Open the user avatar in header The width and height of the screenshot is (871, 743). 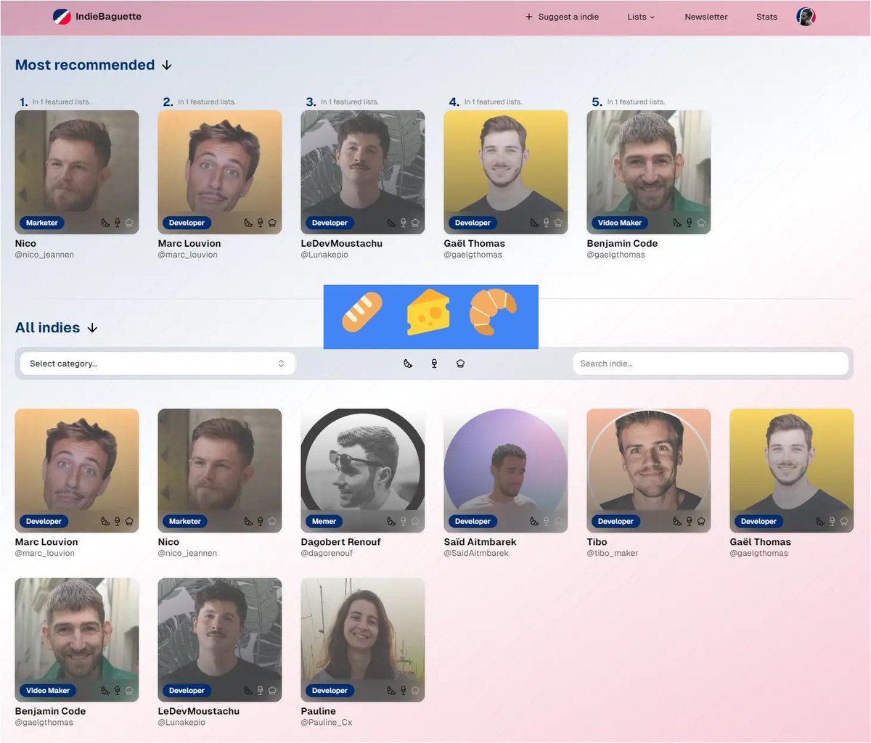806,17
